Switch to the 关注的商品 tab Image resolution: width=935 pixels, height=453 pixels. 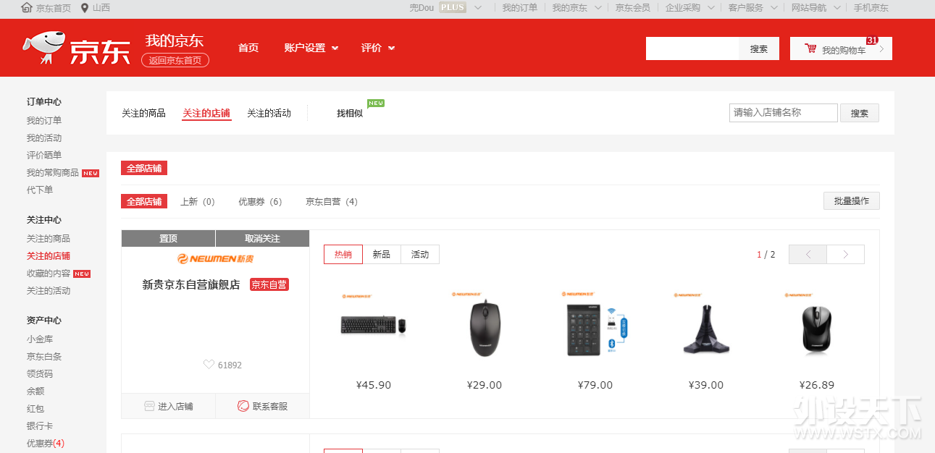pyautogui.click(x=143, y=113)
